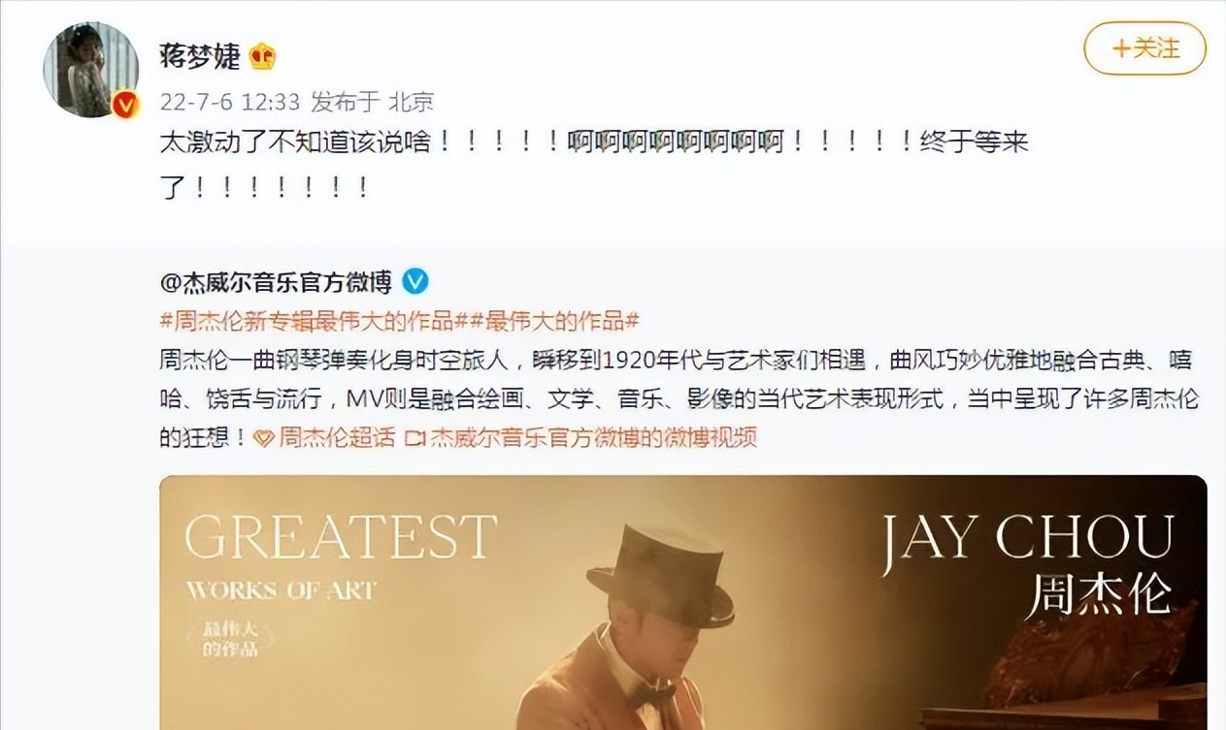Click the crown member icon beside 蒋梦婕
This screenshot has width=1226, height=730.
261,57
